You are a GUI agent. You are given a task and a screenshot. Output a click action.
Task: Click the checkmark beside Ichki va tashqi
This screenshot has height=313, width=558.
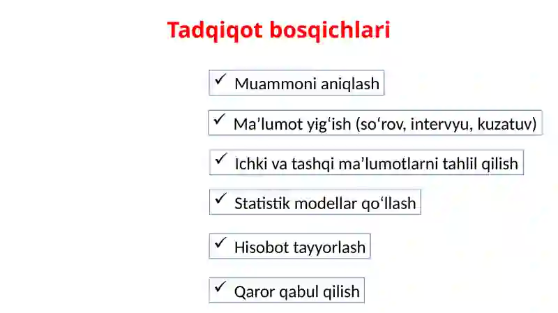click(220, 159)
